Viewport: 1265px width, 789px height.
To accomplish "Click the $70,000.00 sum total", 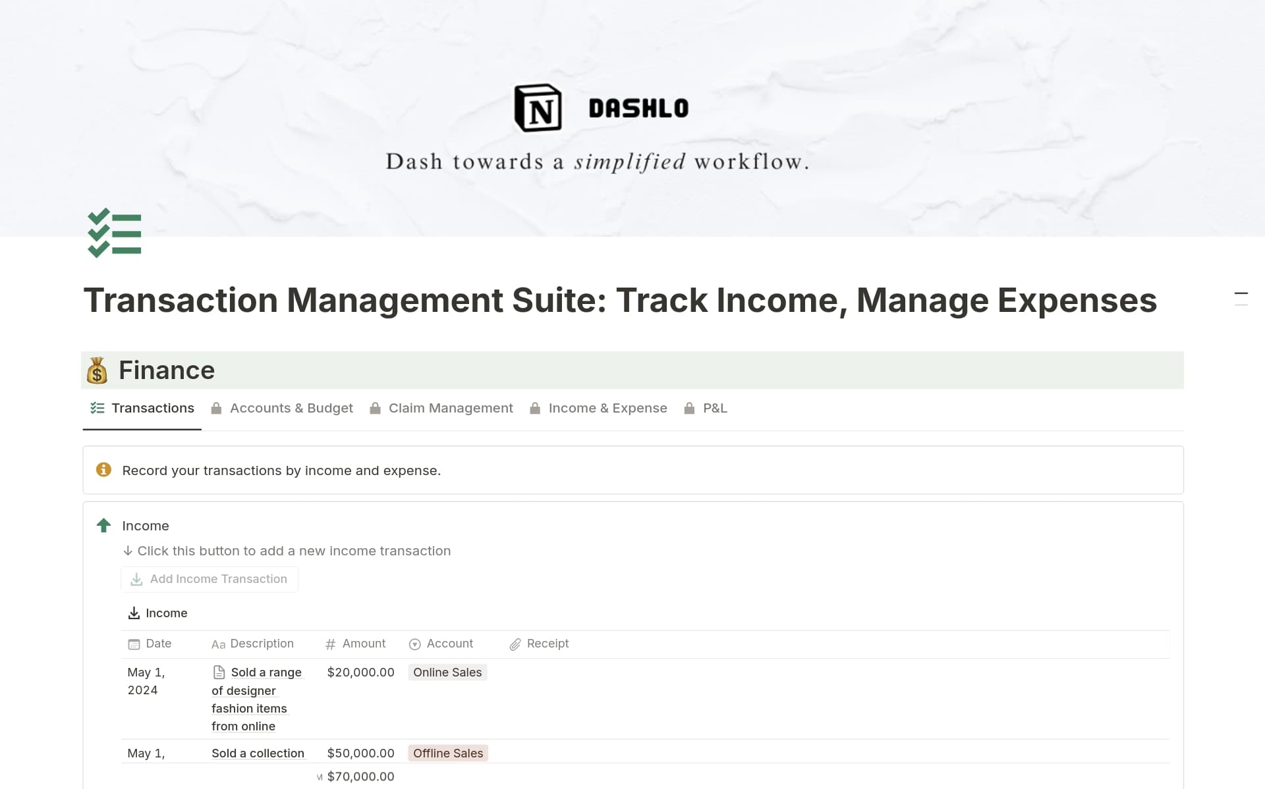I will click(361, 776).
